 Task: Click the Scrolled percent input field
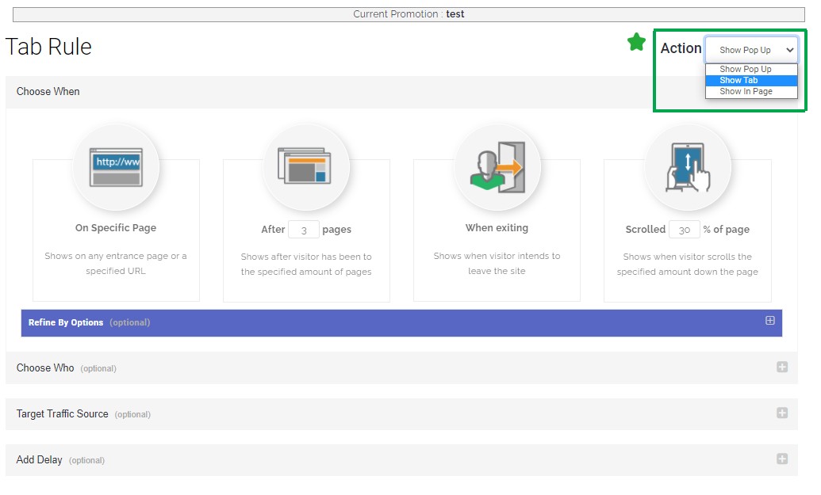click(x=685, y=230)
